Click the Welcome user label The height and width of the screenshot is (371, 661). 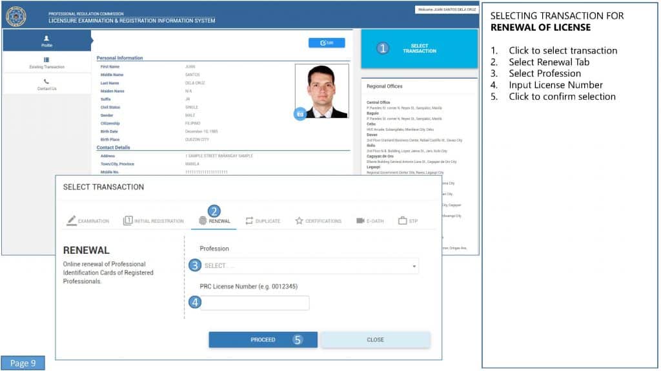click(x=446, y=10)
